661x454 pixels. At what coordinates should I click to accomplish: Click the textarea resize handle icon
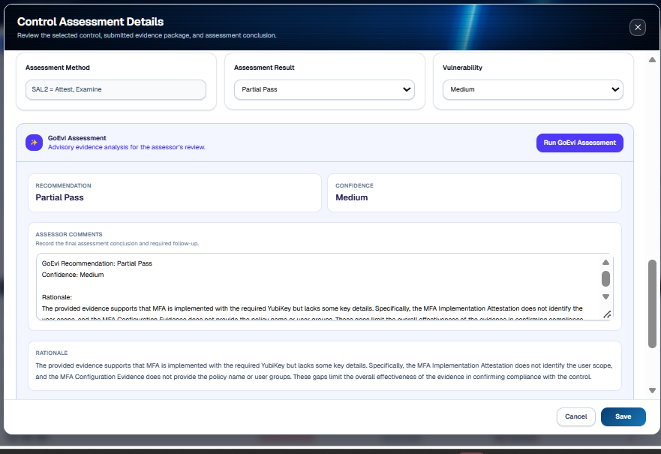coord(607,314)
